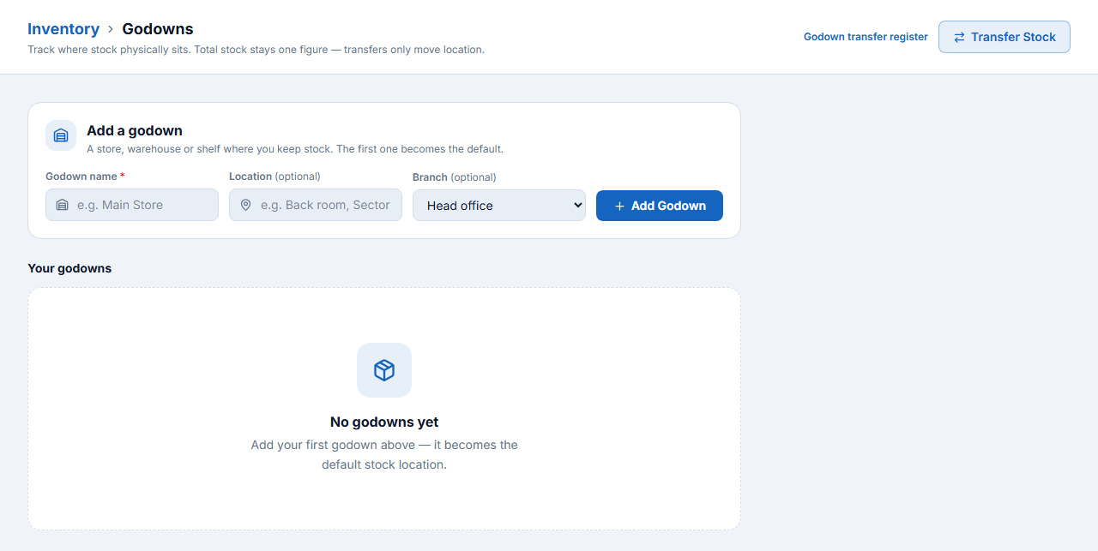Click the 'A store, warehouse or shelf' description
This screenshot has height=551, width=1098.
click(x=295, y=149)
